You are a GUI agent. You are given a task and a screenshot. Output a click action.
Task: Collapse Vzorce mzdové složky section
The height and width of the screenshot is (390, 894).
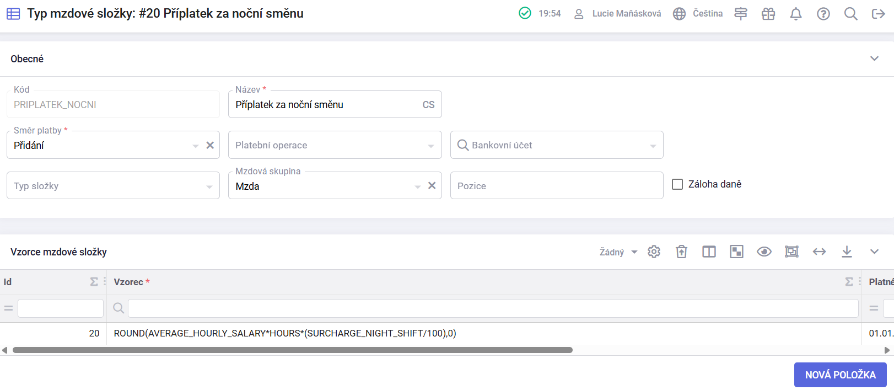point(874,252)
